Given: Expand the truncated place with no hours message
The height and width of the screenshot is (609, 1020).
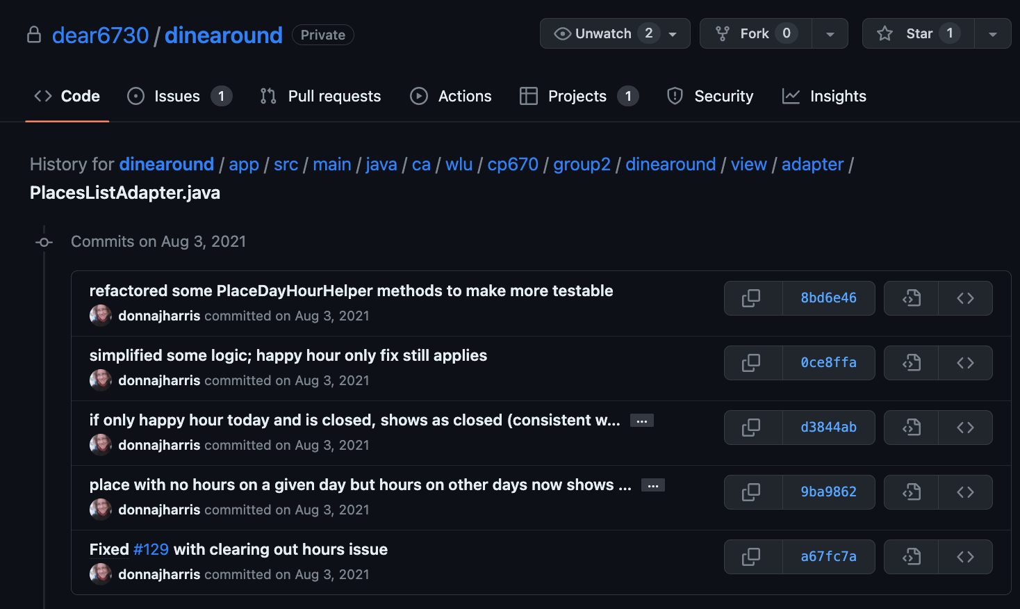Looking at the screenshot, I should (x=652, y=485).
